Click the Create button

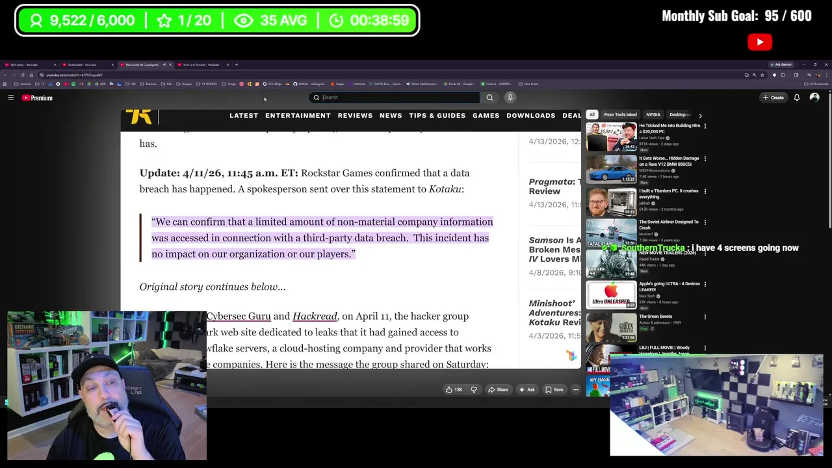pos(773,97)
